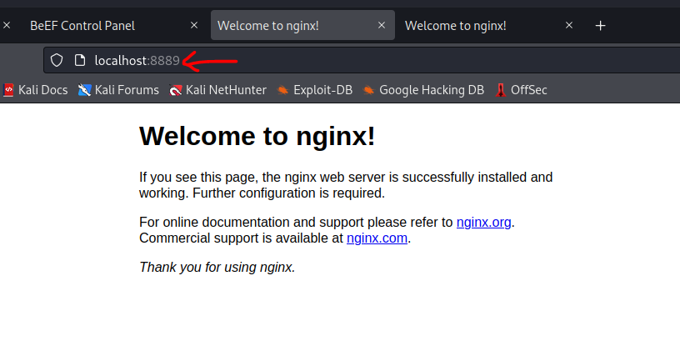Open the OffSec bookmark

click(x=521, y=90)
